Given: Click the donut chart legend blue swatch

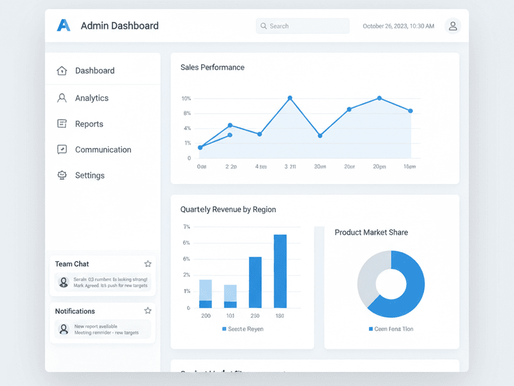Looking at the screenshot, I should 371,329.
